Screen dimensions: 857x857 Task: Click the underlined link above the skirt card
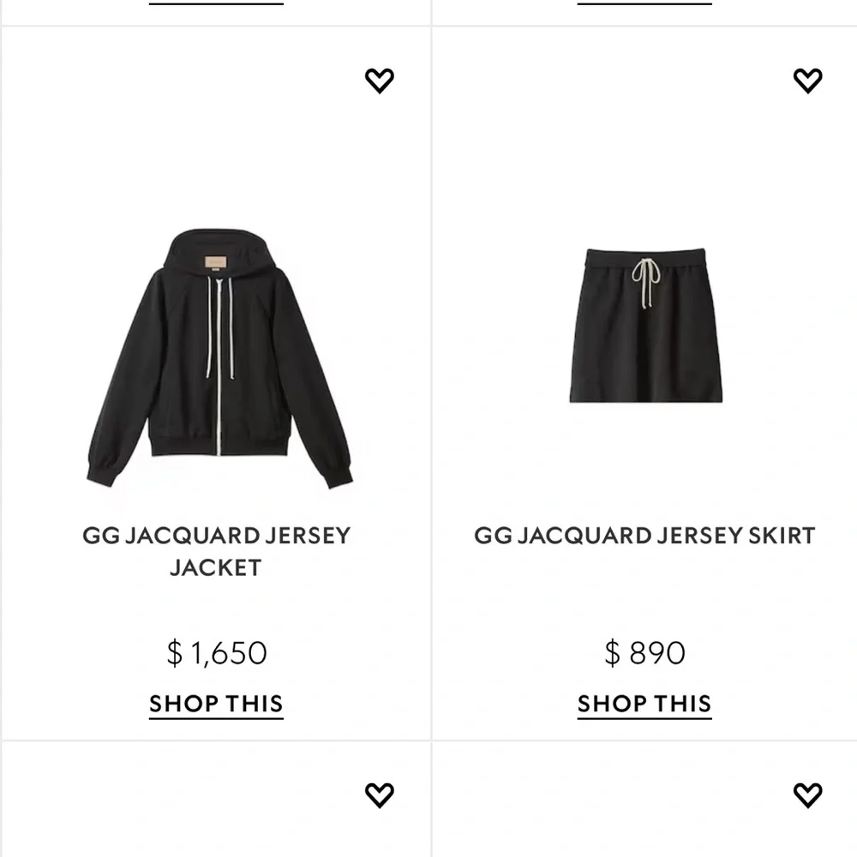(644, 3)
